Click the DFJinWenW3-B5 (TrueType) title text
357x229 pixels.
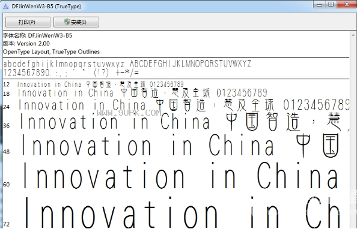[x=46, y=7]
